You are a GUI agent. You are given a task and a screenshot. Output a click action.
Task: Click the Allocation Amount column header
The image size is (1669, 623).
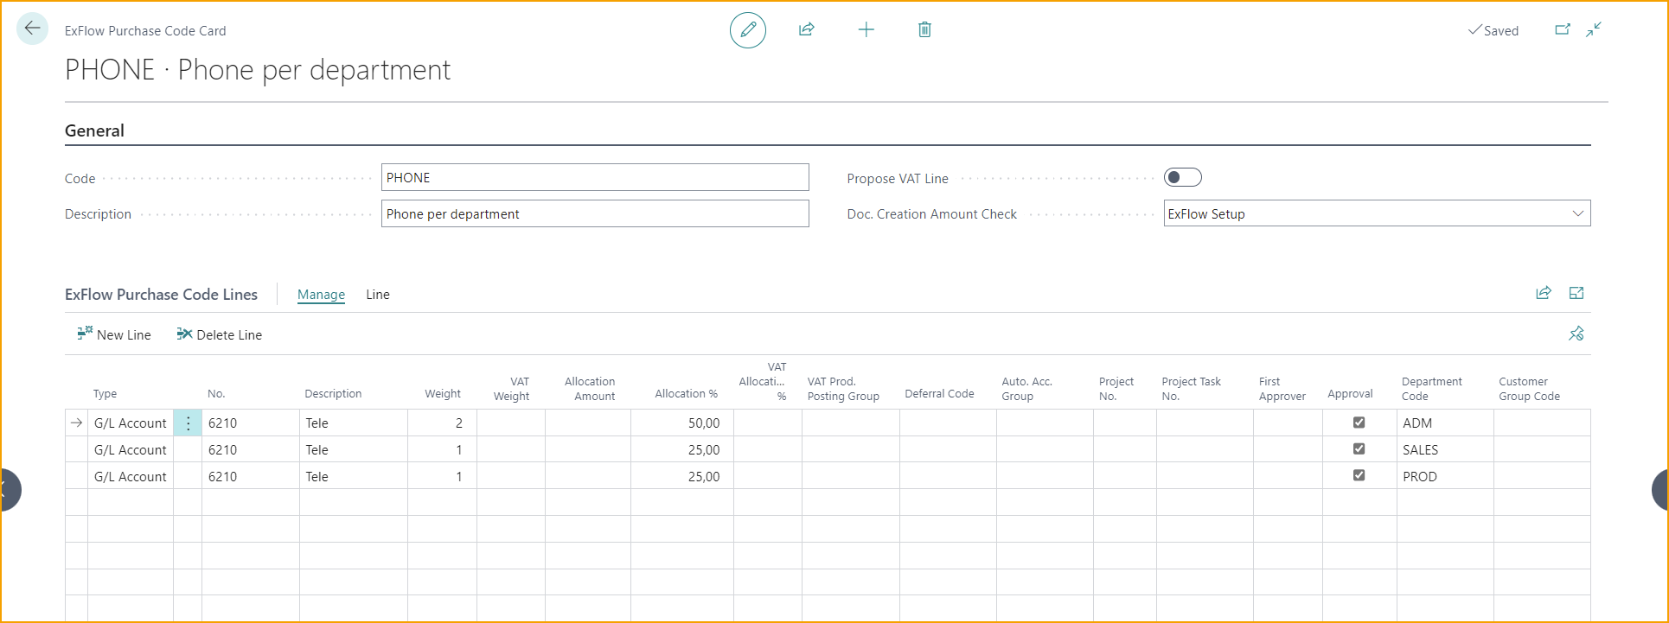[590, 389]
